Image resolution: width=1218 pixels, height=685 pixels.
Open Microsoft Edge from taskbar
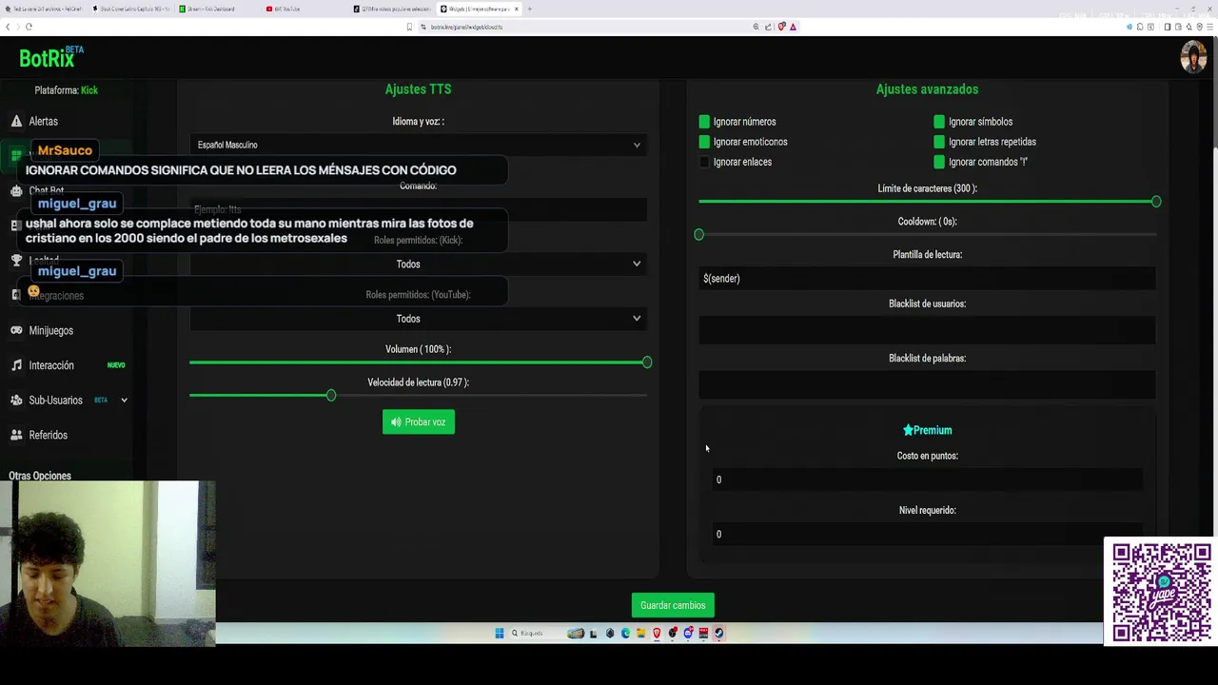pos(625,633)
